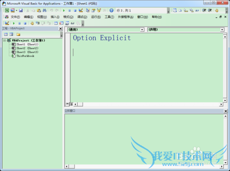
Task: Open Find with the binoculars icon
Action: pyautogui.click(x=45, y=11)
